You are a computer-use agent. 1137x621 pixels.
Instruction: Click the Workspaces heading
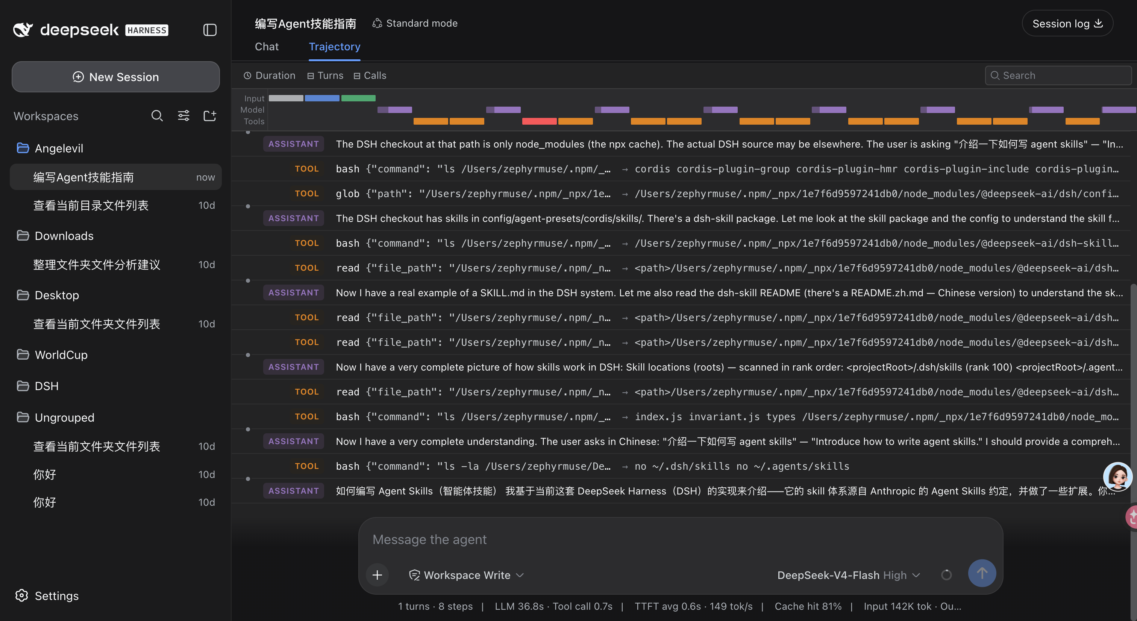point(46,116)
